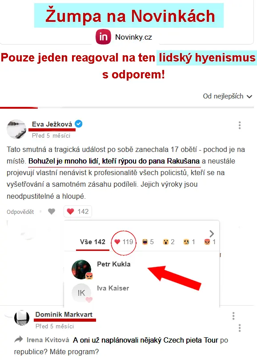Click Odpovědět under Eva Ježková's comment
This screenshot has height=360, width=257.
pos(20,212)
